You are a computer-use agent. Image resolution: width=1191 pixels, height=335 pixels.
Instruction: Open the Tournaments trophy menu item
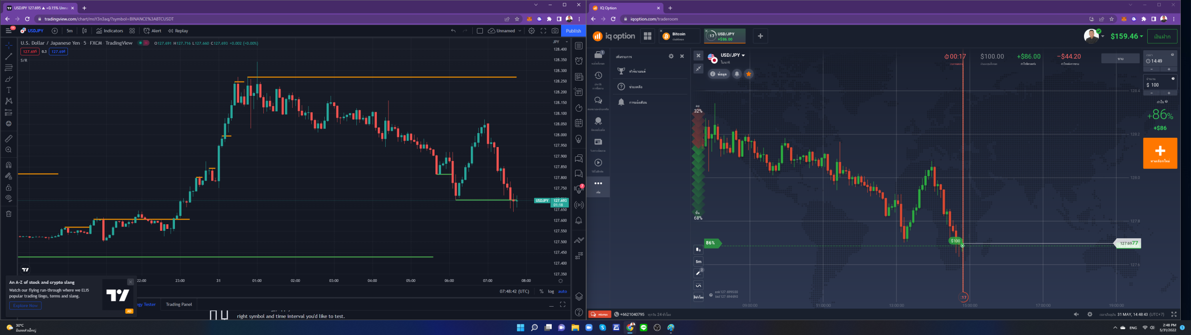click(649, 71)
